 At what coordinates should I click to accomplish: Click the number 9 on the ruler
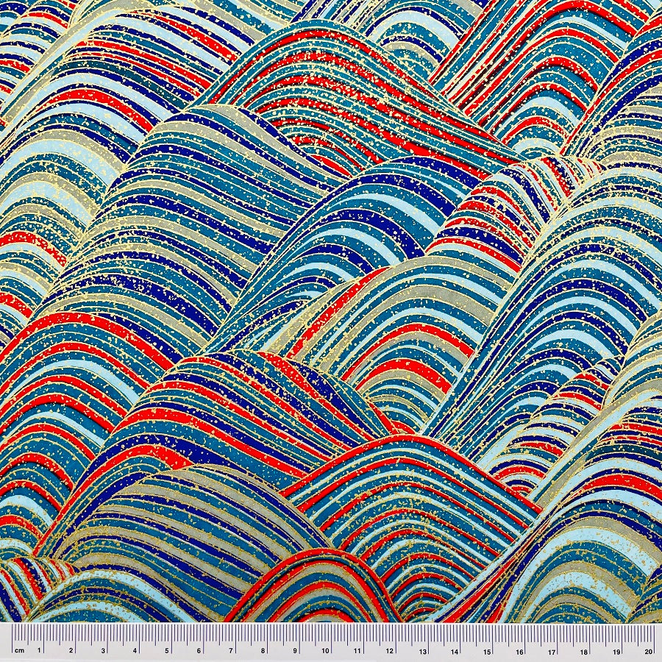pos(295,650)
